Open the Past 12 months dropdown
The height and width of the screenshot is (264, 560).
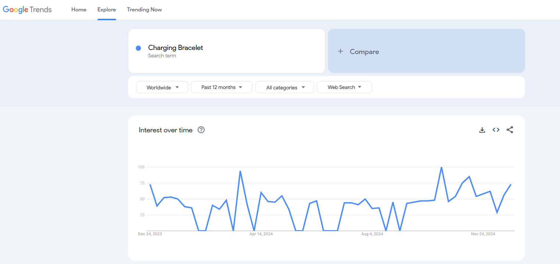222,87
